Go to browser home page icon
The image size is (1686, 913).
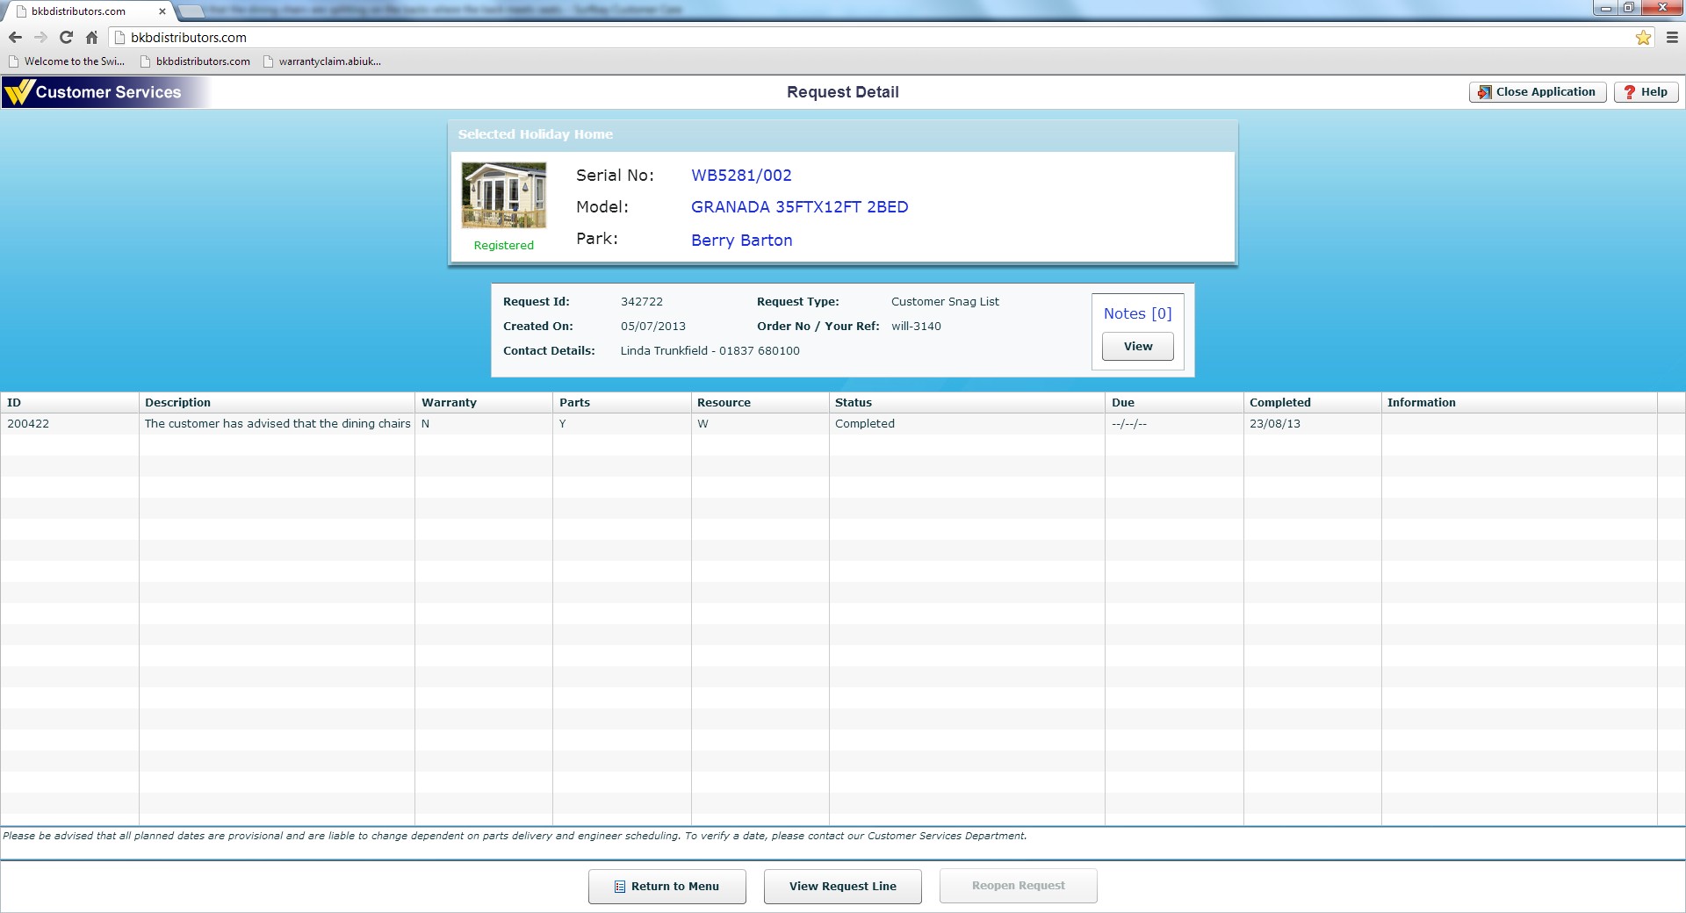(91, 38)
